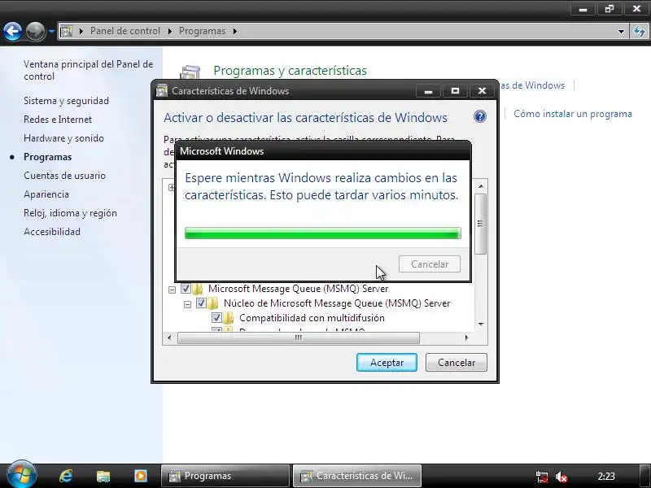Click folder icon of Microsoft Message Queue Server
The height and width of the screenshot is (488, 651).
point(198,289)
